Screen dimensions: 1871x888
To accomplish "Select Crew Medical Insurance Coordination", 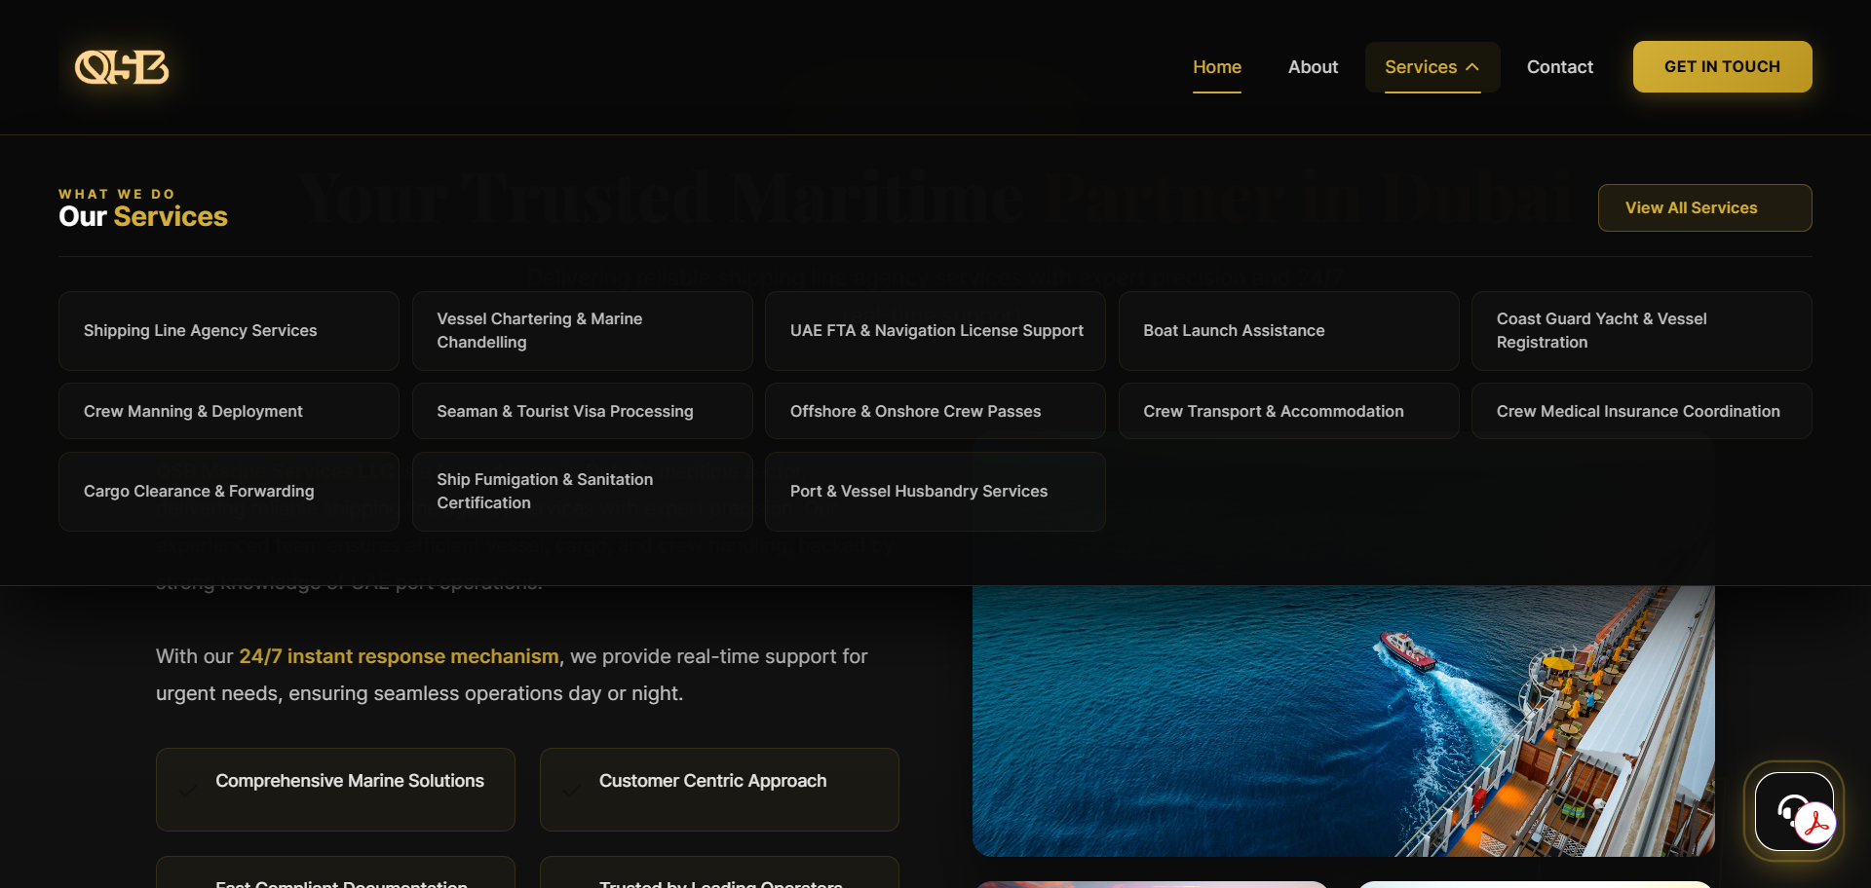I will click(x=1641, y=411).
